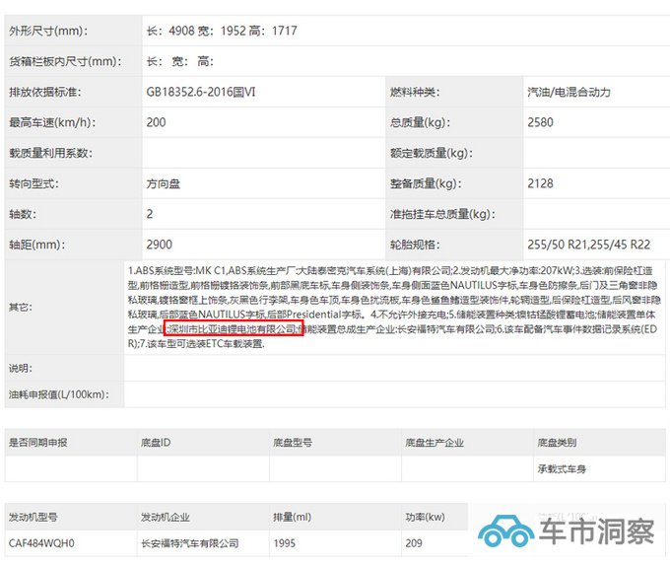Click the 功率(kw) column header
670x565 pixels.
click(x=425, y=517)
